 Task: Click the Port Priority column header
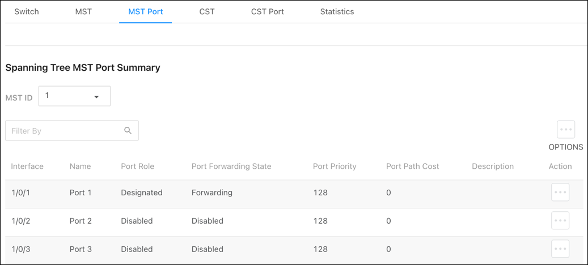(x=335, y=166)
